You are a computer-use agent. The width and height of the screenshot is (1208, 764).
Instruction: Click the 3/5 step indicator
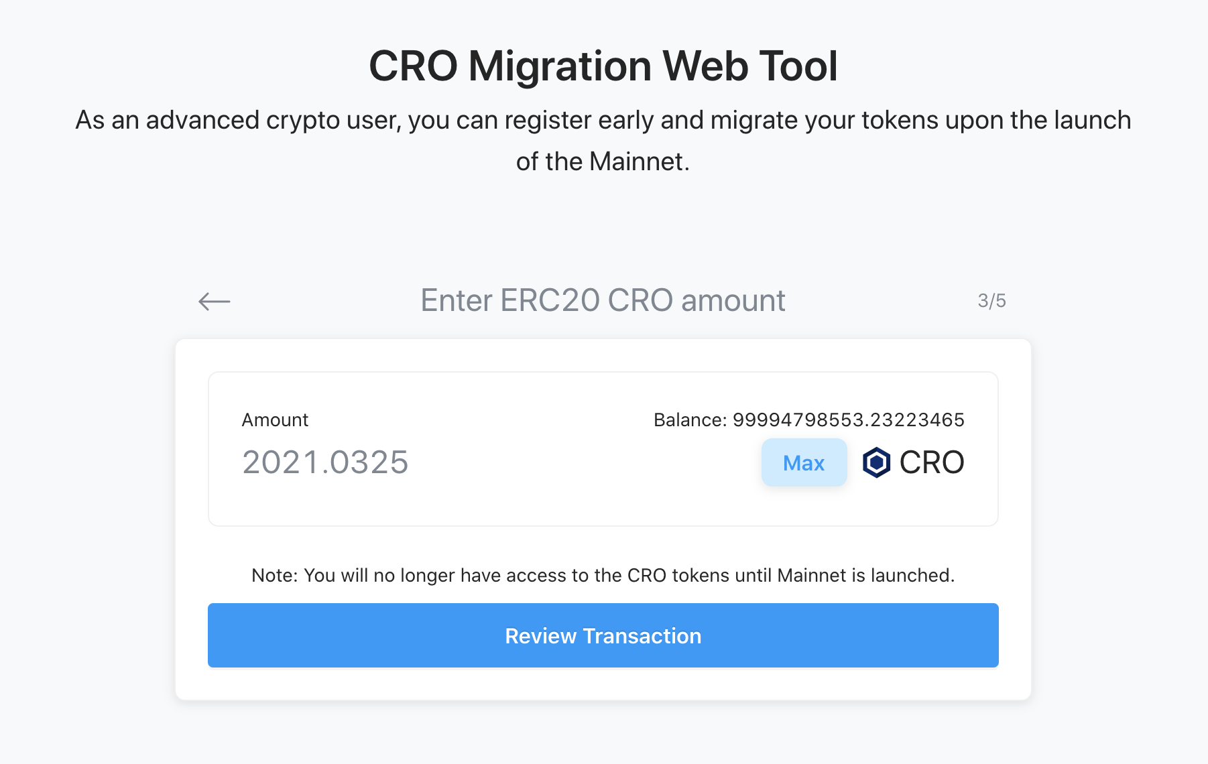click(991, 301)
